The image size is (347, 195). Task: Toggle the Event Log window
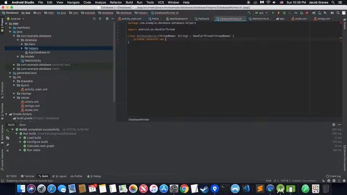333,176
